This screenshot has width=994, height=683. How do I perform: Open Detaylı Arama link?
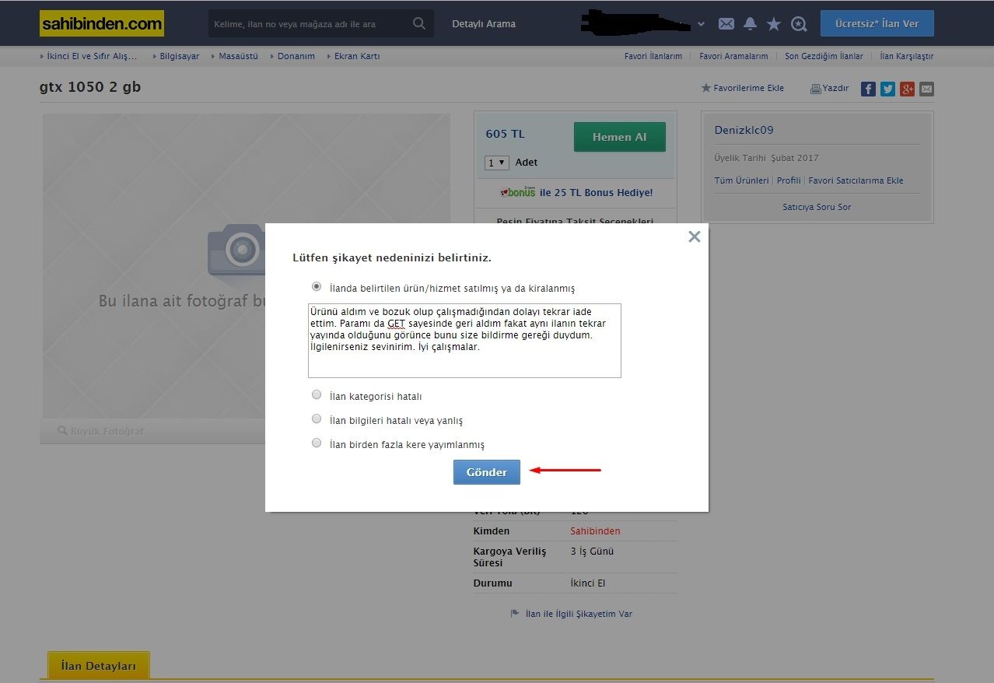(484, 24)
